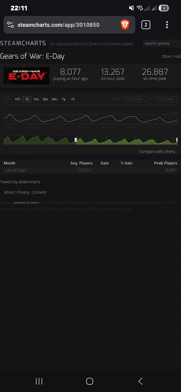
Task: Open the Brave Shields lion icon
Action: point(125,25)
